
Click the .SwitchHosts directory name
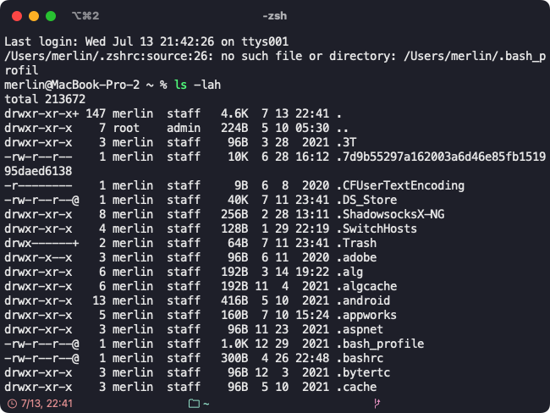(377, 229)
